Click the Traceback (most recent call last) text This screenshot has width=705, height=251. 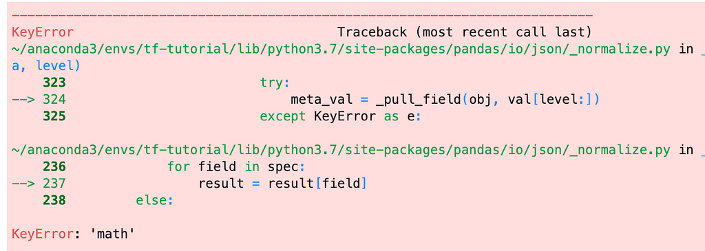pos(464,33)
